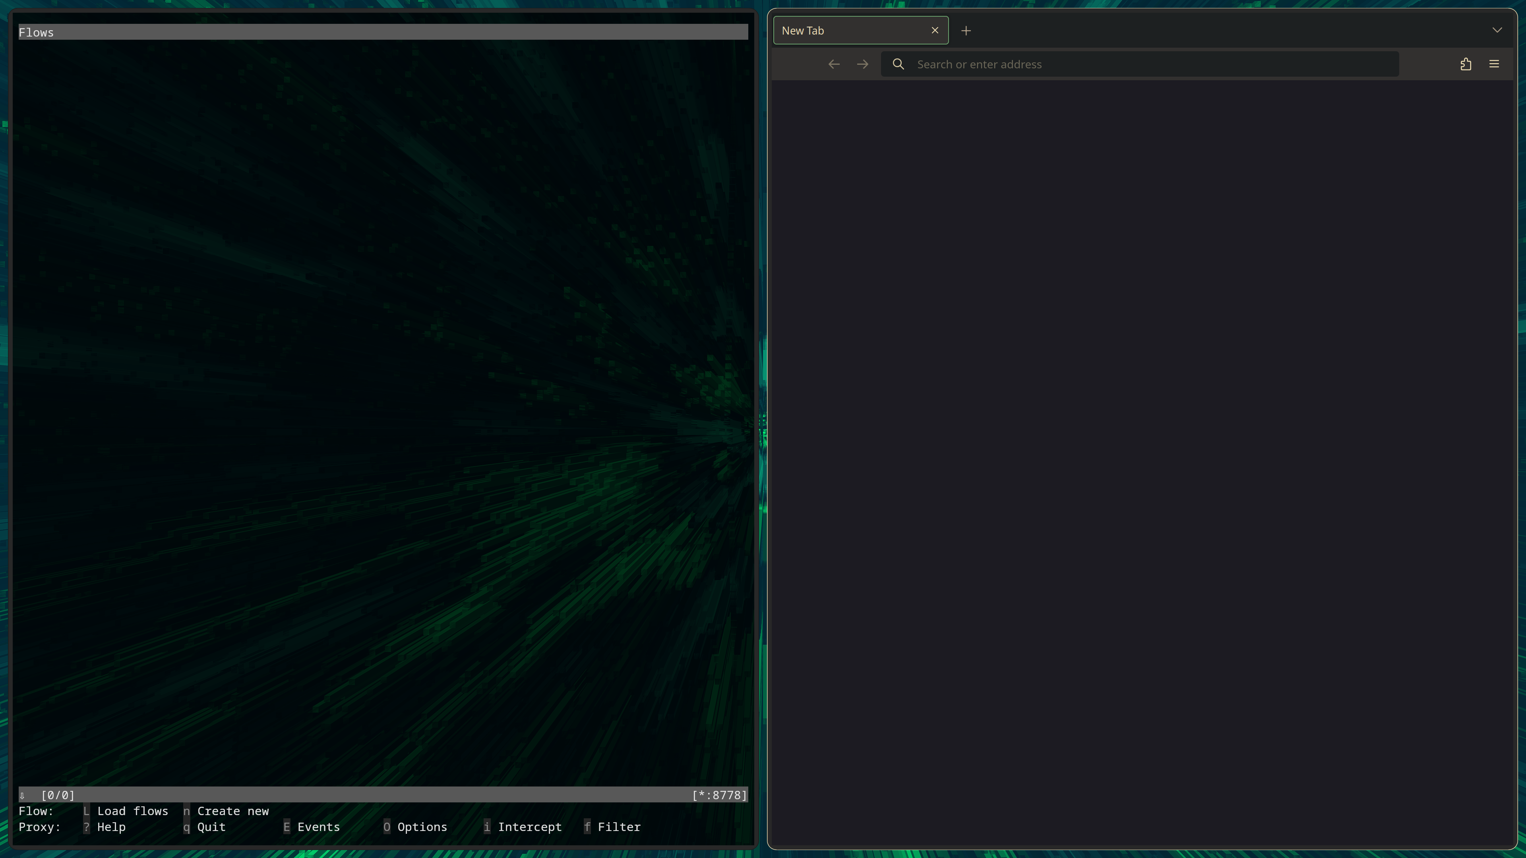Click Create new shortcut in mitmproxy
The width and height of the screenshot is (1526, 858).
pyautogui.click(x=226, y=811)
